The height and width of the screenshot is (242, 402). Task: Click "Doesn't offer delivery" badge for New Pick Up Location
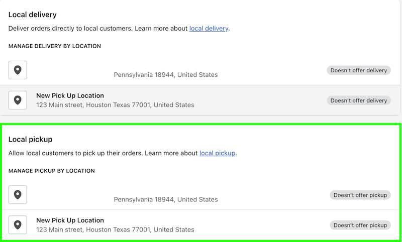point(359,100)
